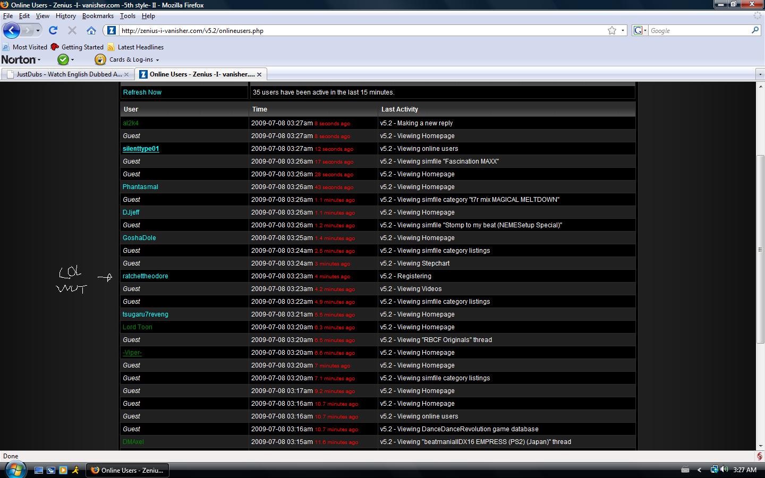Image resolution: width=765 pixels, height=478 pixels.
Task: Click the Firefox taskbar button
Action: coord(127,470)
